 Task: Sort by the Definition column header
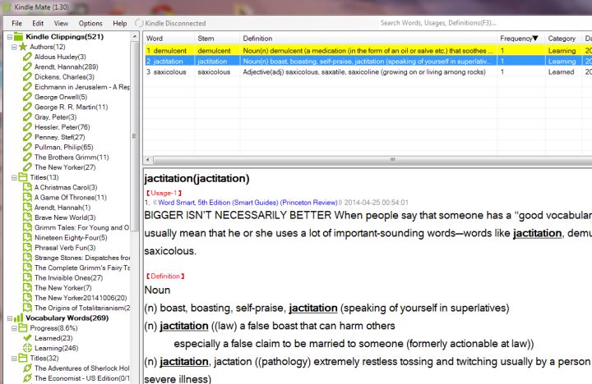[x=368, y=39]
